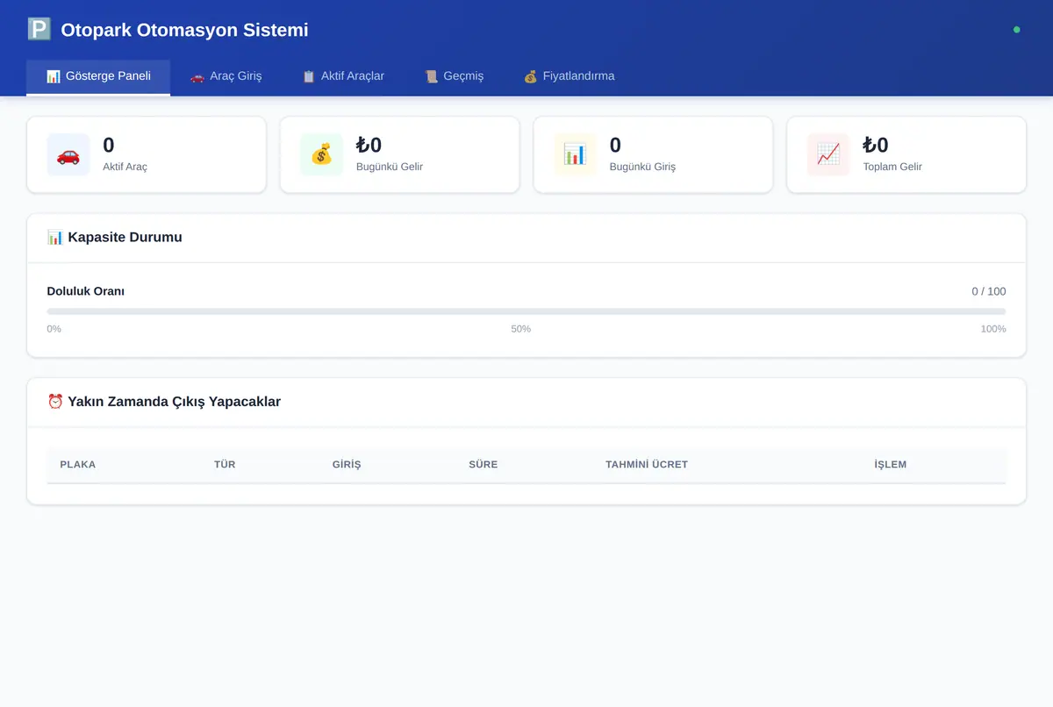Go to the Aktif Araçlar tab
This screenshot has height=707, width=1053.
343,77
